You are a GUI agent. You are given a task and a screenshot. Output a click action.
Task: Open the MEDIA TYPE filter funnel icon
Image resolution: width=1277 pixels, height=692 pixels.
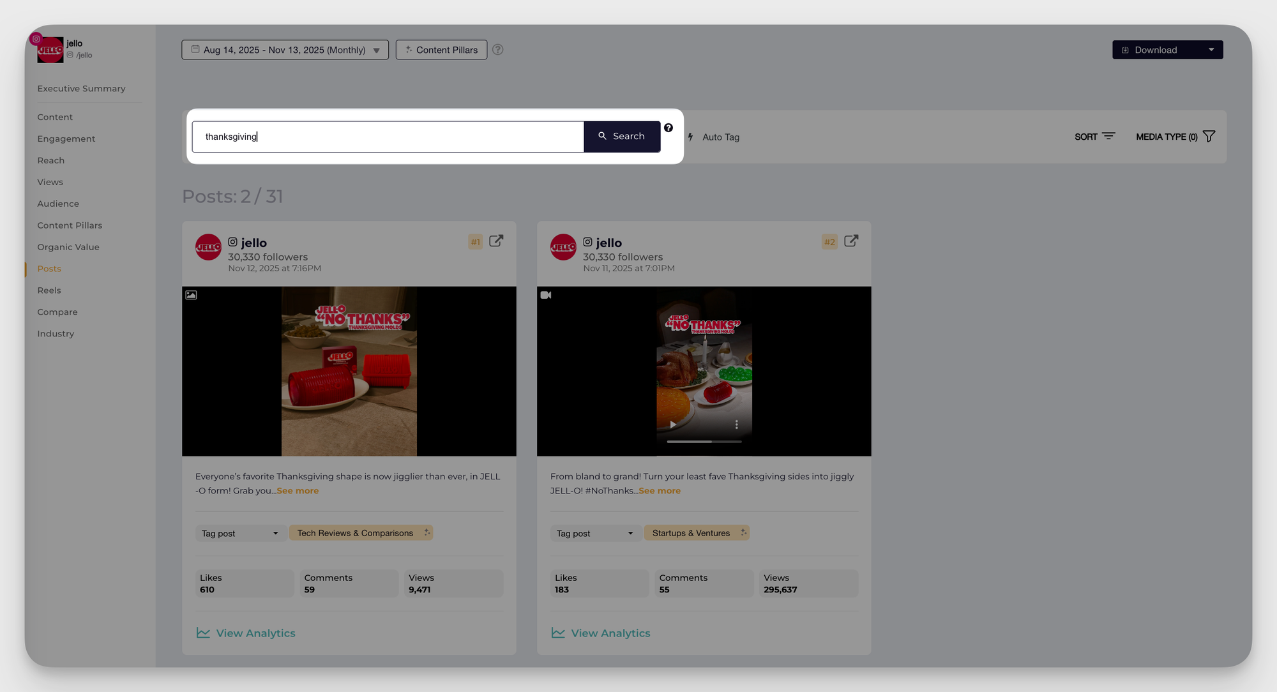(x=1209, y=137)
